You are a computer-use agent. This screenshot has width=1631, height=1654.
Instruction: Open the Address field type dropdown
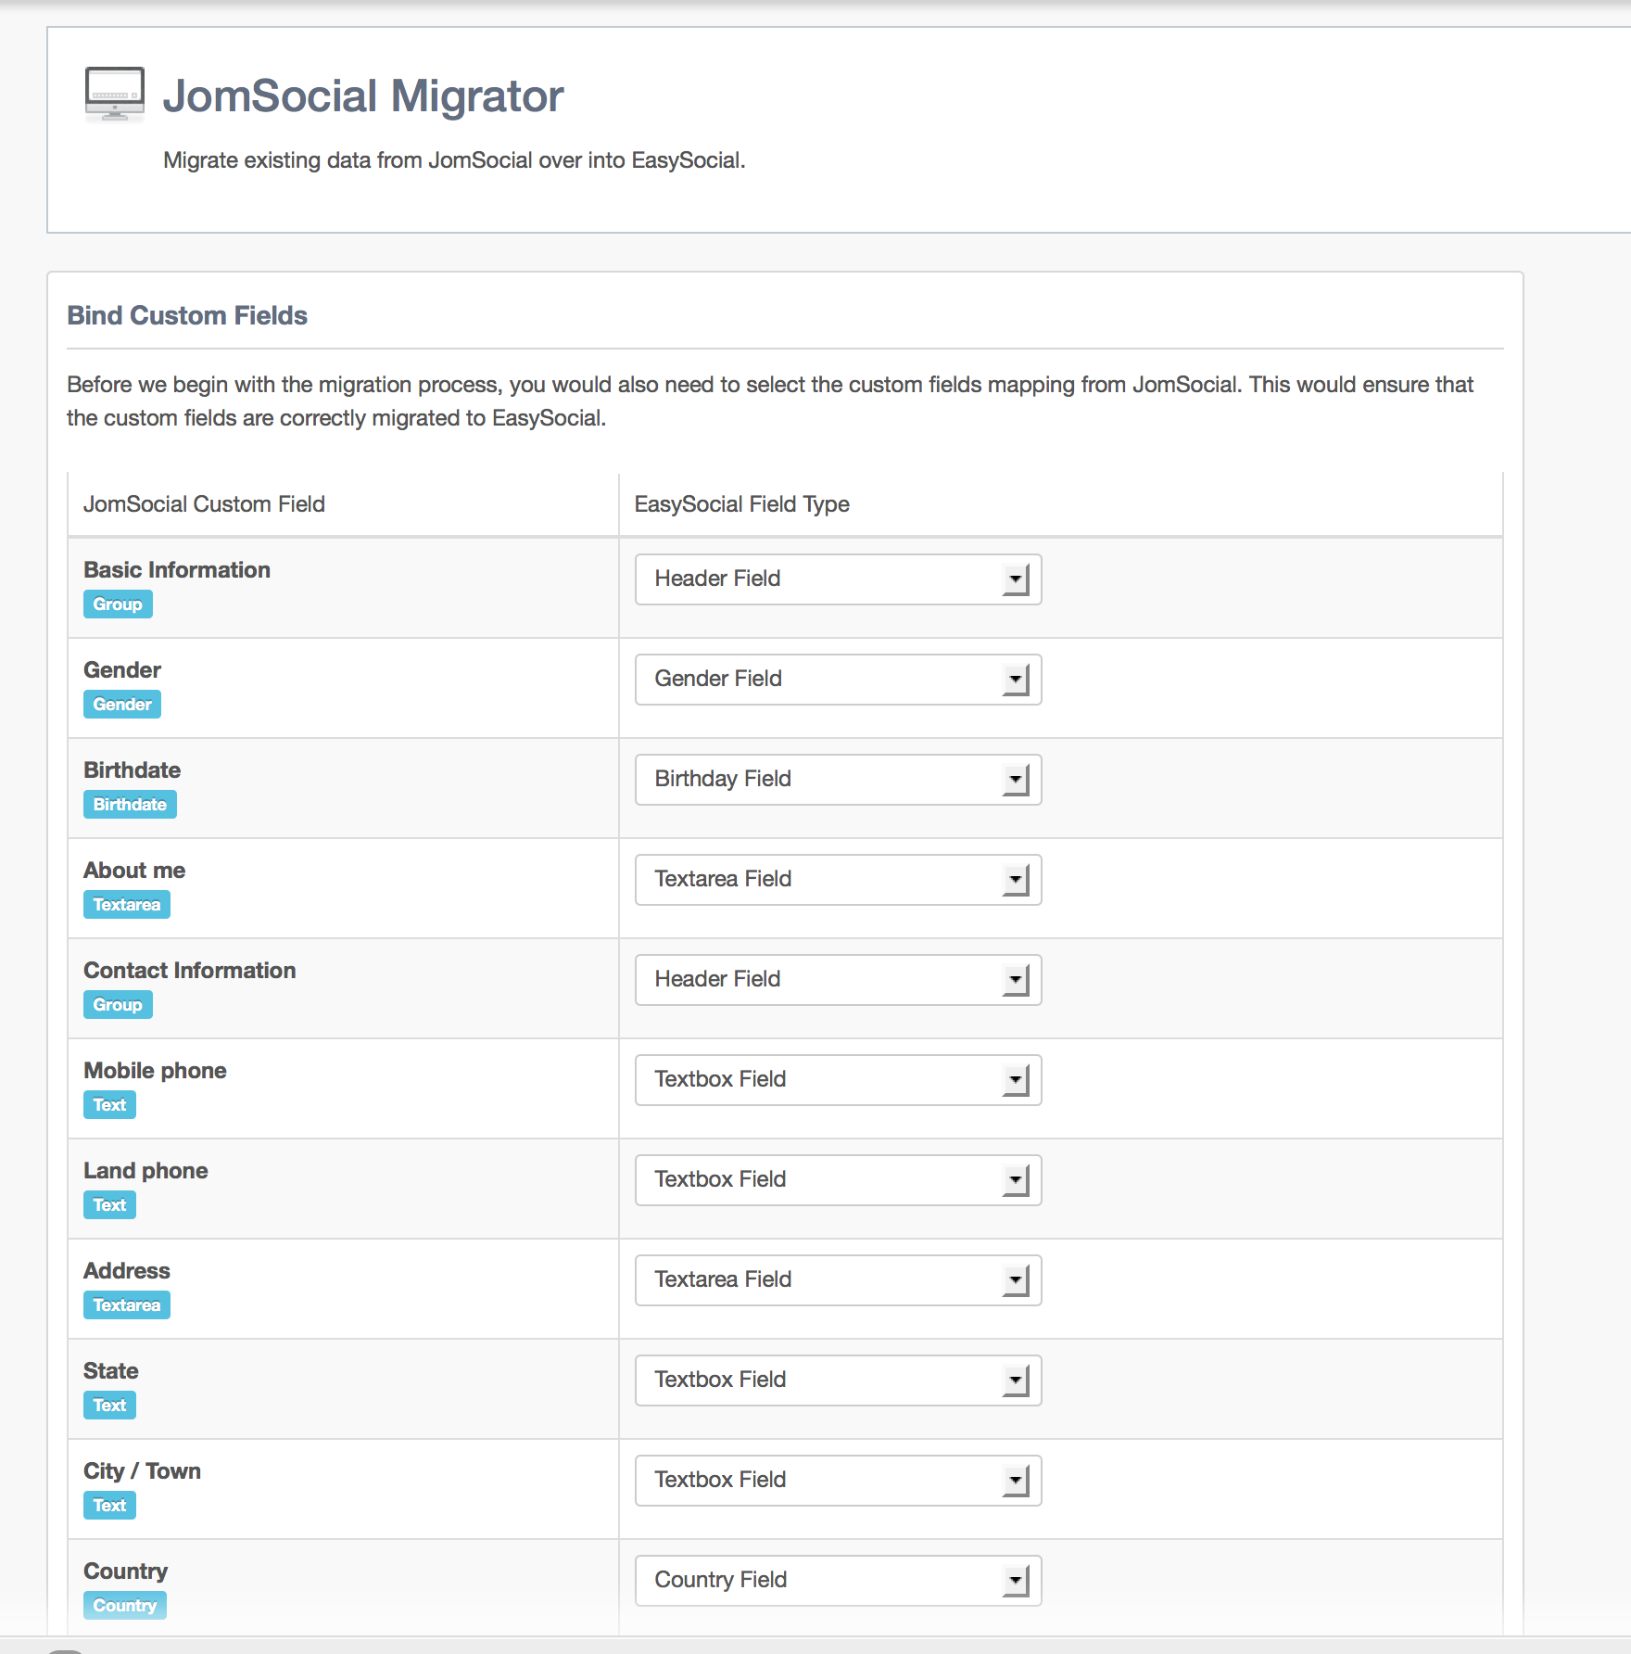pyautogui.click(x=838, y=1280)
